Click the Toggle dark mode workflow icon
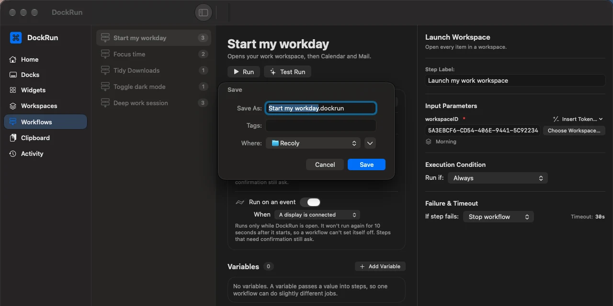 [x=105, y=87]
